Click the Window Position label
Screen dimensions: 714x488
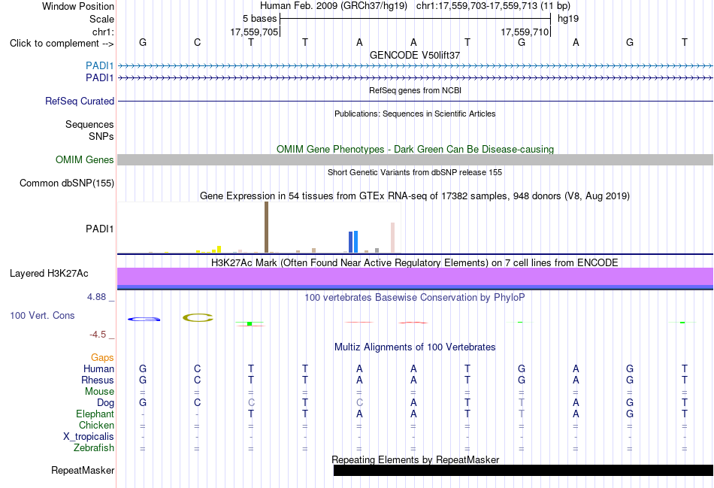78,6
